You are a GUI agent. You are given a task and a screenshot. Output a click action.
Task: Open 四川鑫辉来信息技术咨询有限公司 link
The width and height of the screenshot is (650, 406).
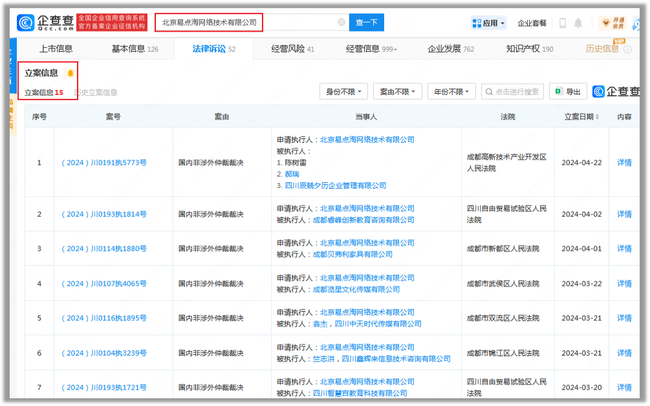coord(396,359)
